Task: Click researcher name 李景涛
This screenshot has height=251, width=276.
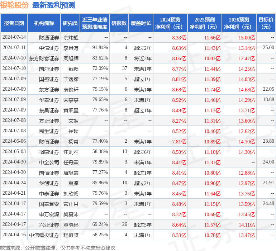Action: coord(71,48)
